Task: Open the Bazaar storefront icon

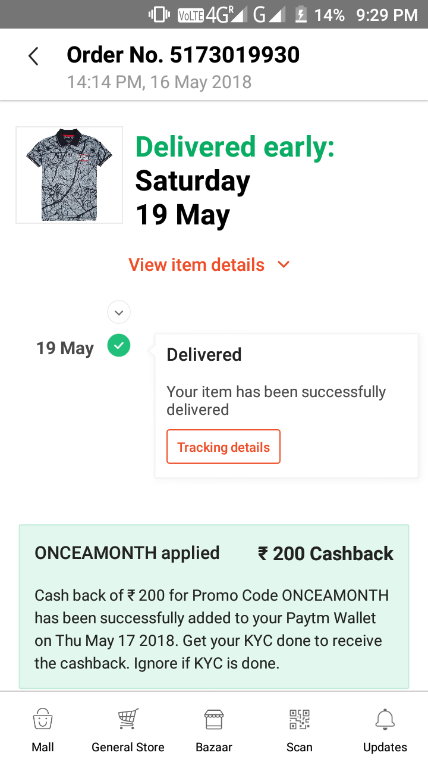Action: tap(214, 719)
